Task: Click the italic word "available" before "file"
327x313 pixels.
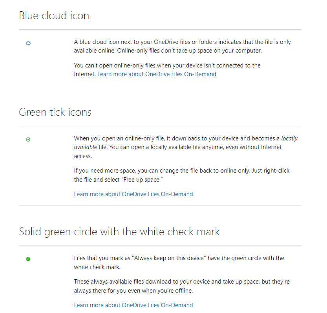Action: point(86,147)
